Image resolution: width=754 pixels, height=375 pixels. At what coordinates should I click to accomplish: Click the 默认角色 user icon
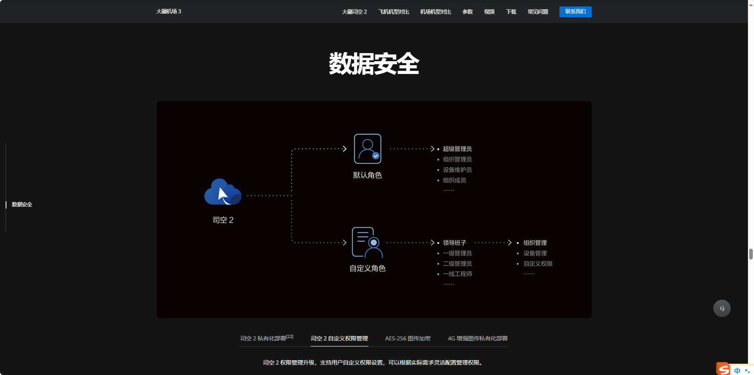click(x=367, y=149)
